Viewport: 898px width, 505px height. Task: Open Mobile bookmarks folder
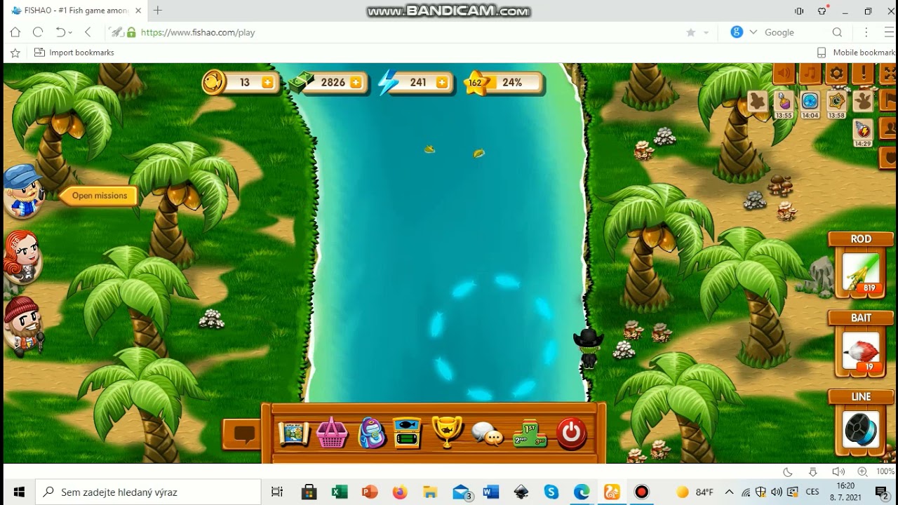point(856,53)
